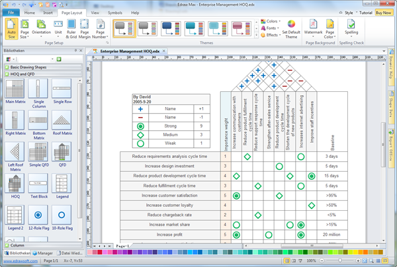The image size is (397, 267).
Task: Open the File menu
Action: (11, 13)
